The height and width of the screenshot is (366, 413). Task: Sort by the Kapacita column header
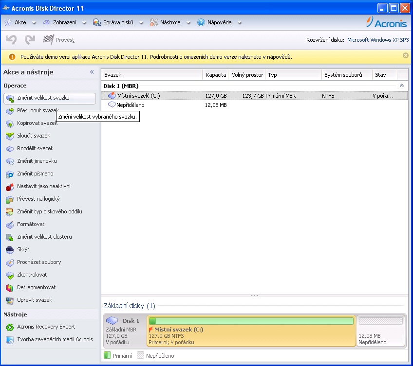tap(215, 75)
